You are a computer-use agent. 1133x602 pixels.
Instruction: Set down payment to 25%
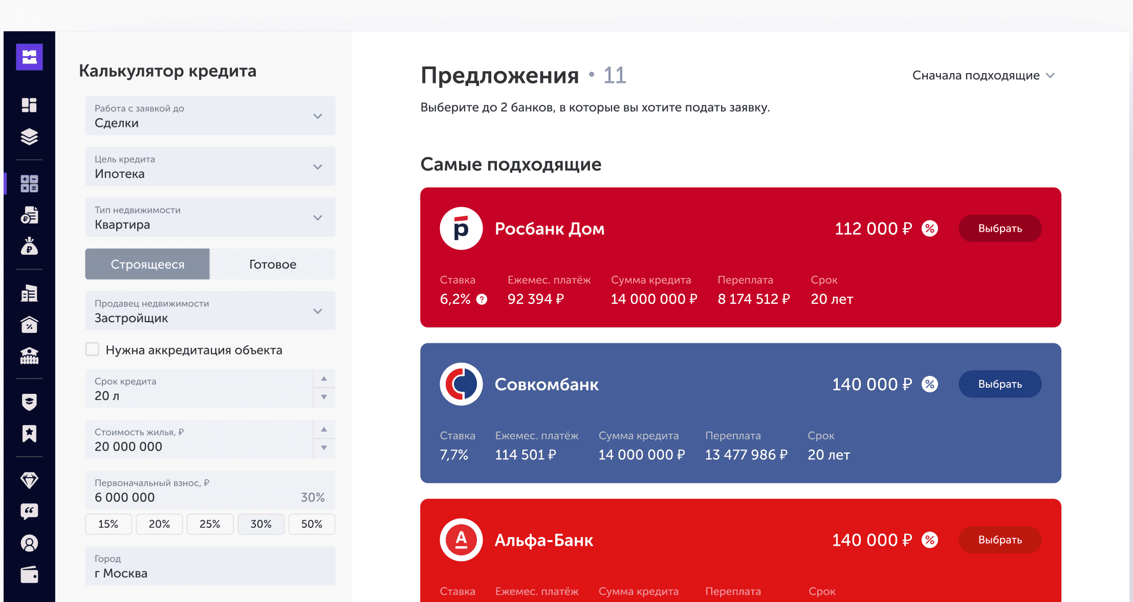(x=210, y=524)
